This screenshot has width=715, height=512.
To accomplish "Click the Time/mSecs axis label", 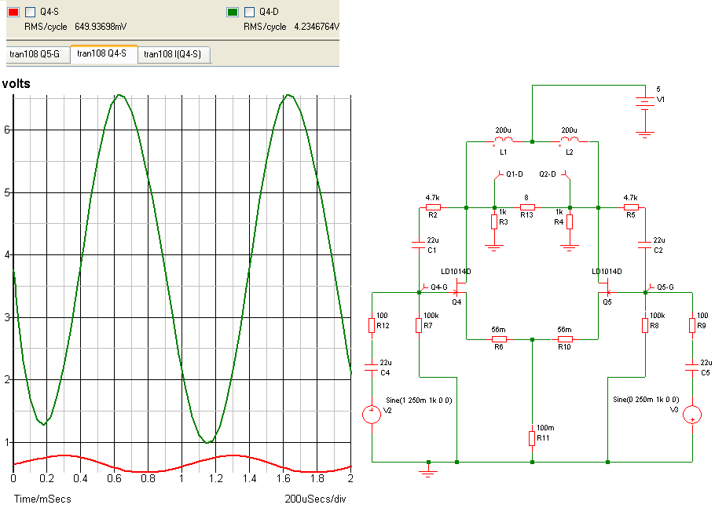I will 42,499.
